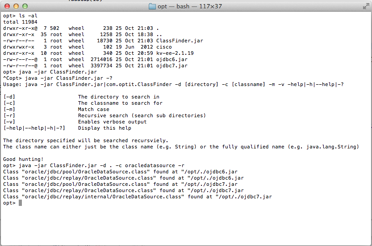This screenshot has height=246, width=372.
Task: Click the replay/internal/OracleDataSource.class result line
Action: (138, 197)
